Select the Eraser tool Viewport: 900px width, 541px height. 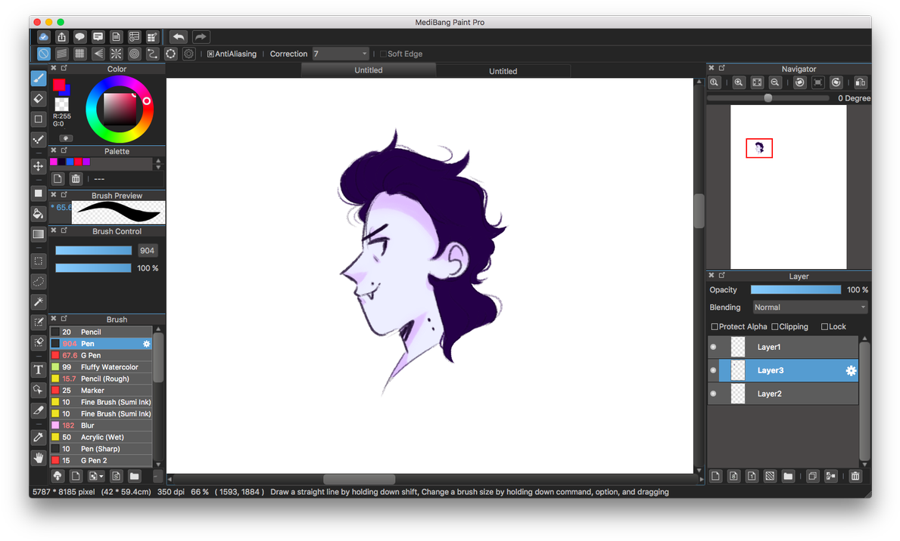(x=39, y=98)
